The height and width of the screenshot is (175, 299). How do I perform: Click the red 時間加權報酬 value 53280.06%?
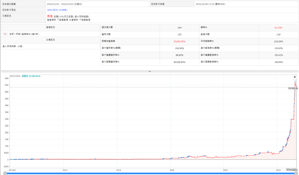(179, 41)
